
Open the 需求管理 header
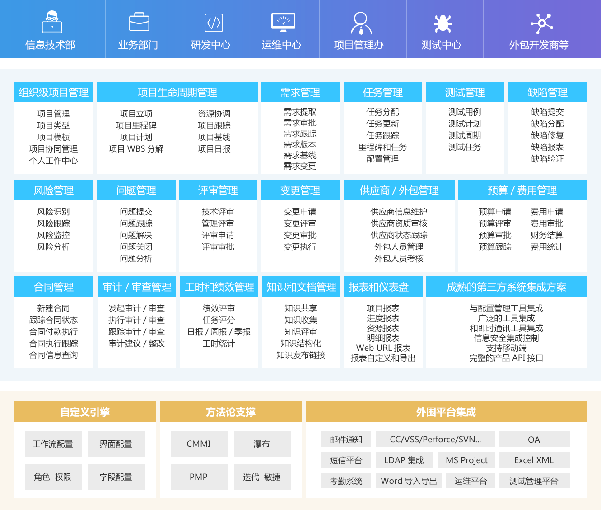click(x=300, y=92)
